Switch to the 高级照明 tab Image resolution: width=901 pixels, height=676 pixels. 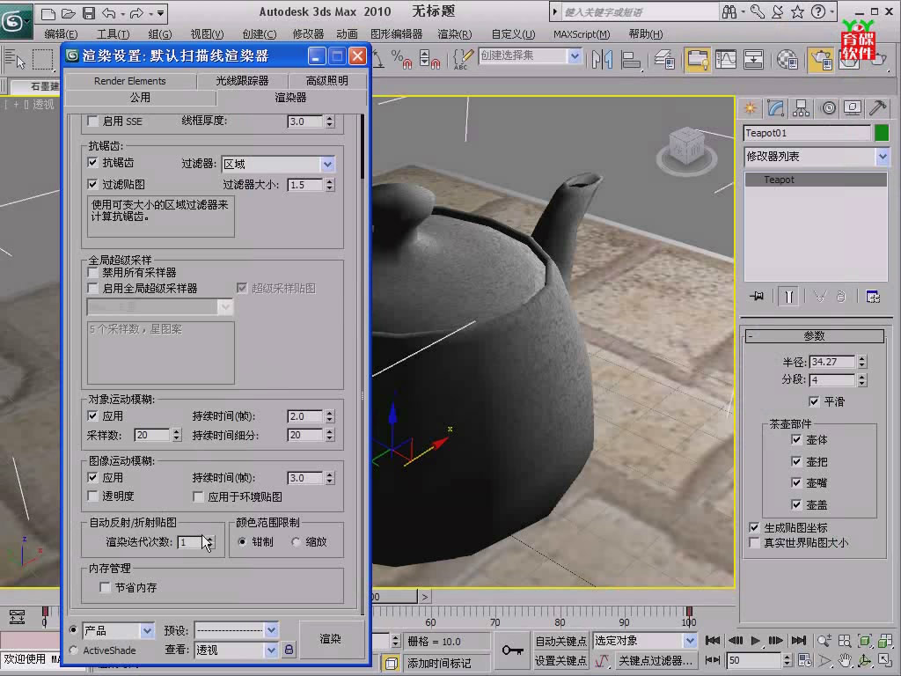coord(327,80)
